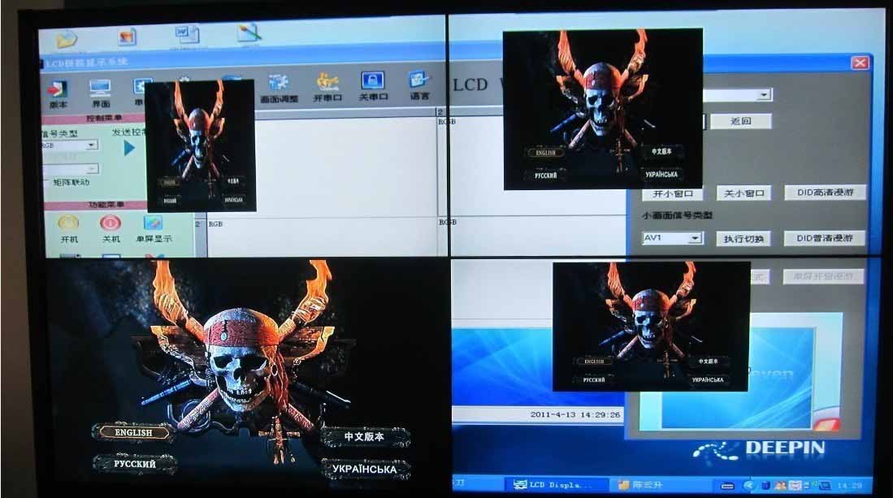Click the blue send control play arrow

(x=129, y=148)
